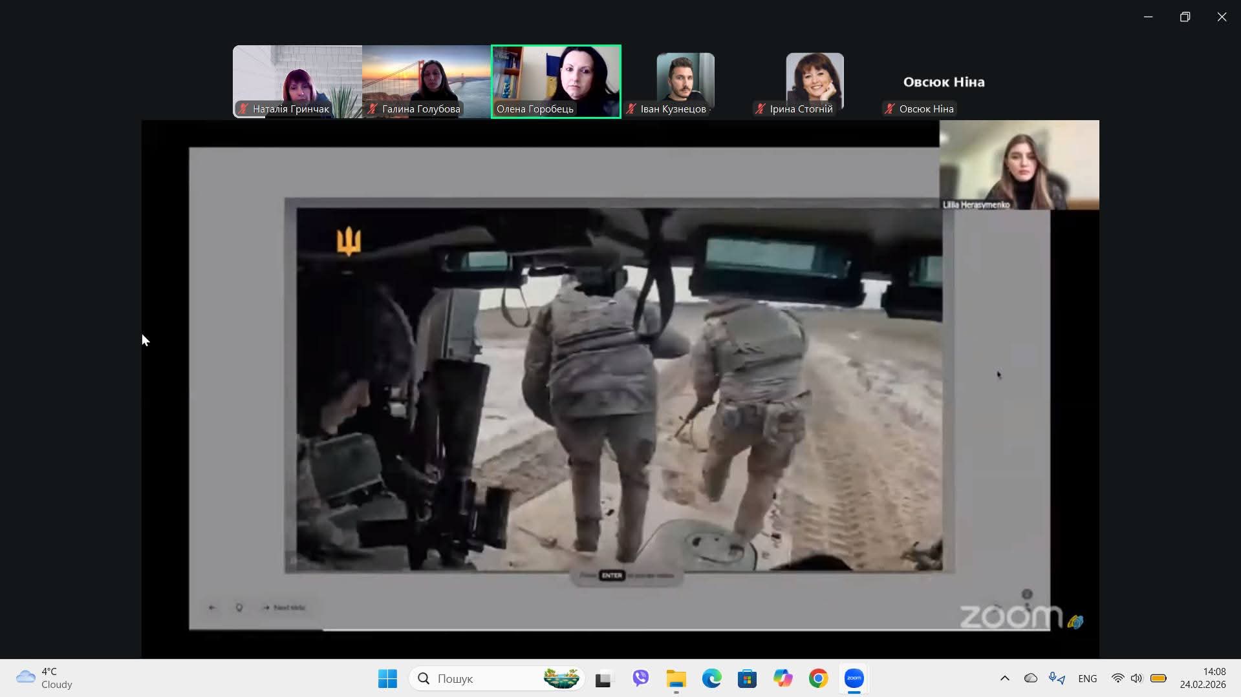1241x697 pixels.
Task: Open File Explorer from the taskbar
Action: [676, 678]
